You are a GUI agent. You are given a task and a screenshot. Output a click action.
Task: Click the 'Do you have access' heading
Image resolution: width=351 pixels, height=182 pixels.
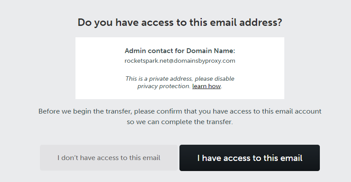(x=180, y=23)
